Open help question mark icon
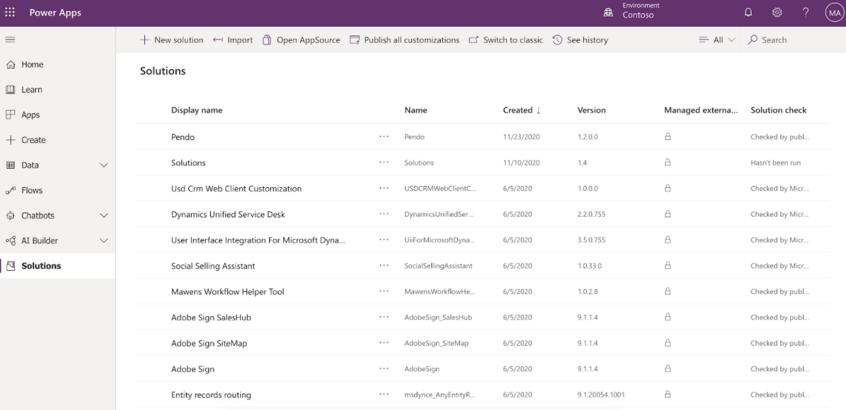The height and width of the screenshot is (410, 846). coord(806,12)
